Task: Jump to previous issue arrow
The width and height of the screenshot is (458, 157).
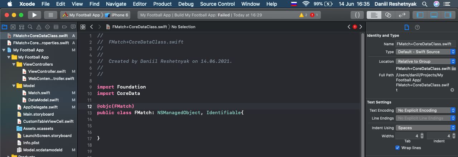Action: click(x=349, y=27)
